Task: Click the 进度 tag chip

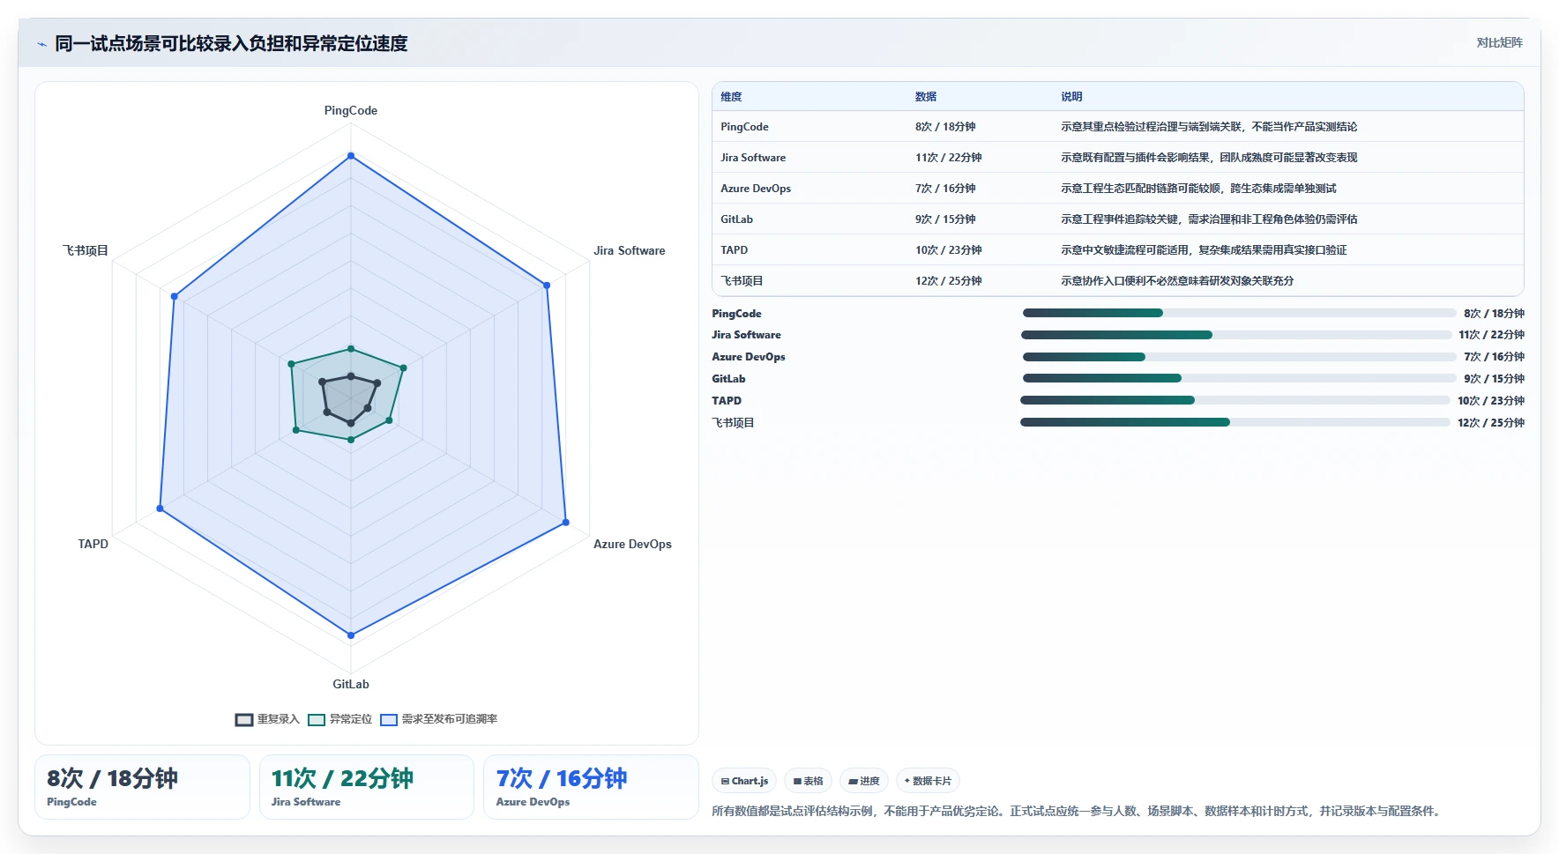Action: 864,781
